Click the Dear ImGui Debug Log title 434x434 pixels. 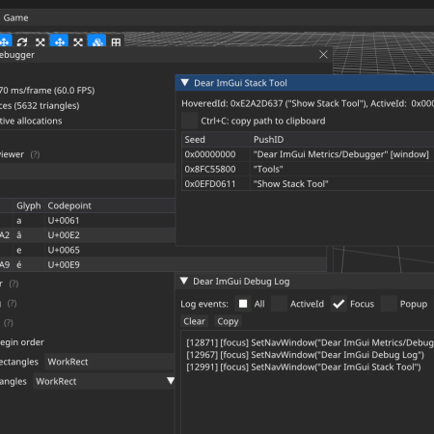click(241, 282)
